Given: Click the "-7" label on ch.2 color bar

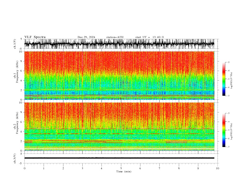Looking at the screenshot, I should point(228,147).
